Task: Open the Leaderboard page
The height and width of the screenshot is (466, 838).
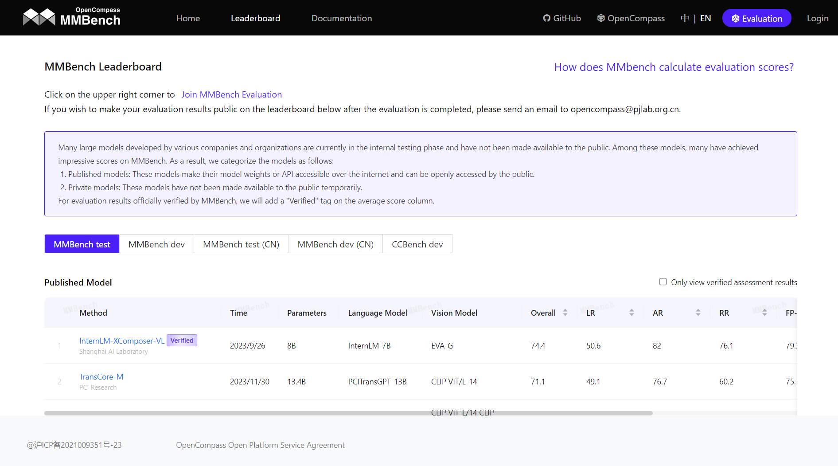Action: point(255,18)
